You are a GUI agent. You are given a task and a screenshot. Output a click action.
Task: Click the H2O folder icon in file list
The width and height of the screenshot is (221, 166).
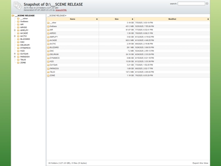48,61
